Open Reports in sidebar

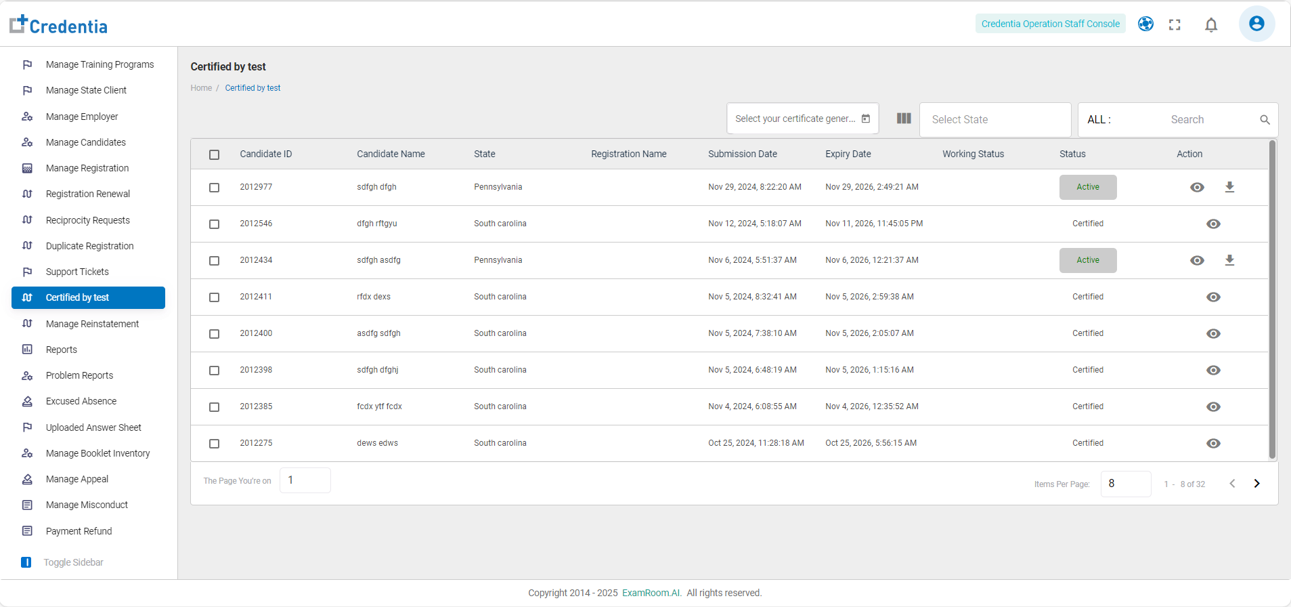pyautogui.click(x=88, y=350)
